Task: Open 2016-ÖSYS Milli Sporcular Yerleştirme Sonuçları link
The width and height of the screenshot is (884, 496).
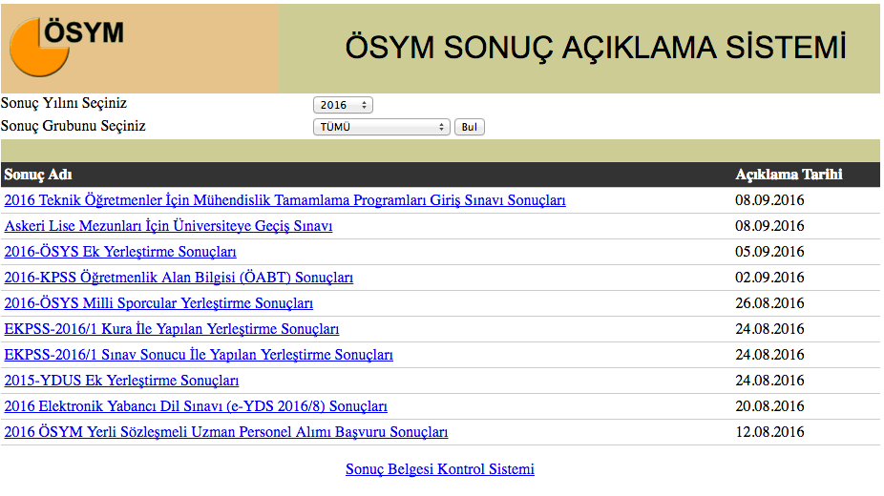Action: pyautogui.click(x=158, y=303)
